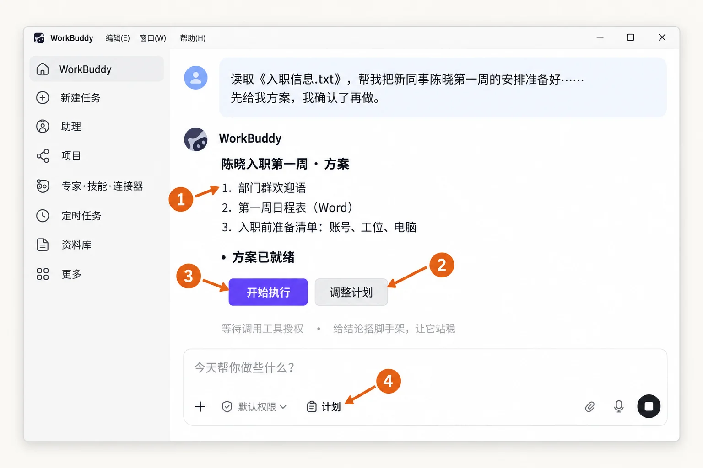Close the WorkBuddy window
703x468 pixels.
coord(662,37)
